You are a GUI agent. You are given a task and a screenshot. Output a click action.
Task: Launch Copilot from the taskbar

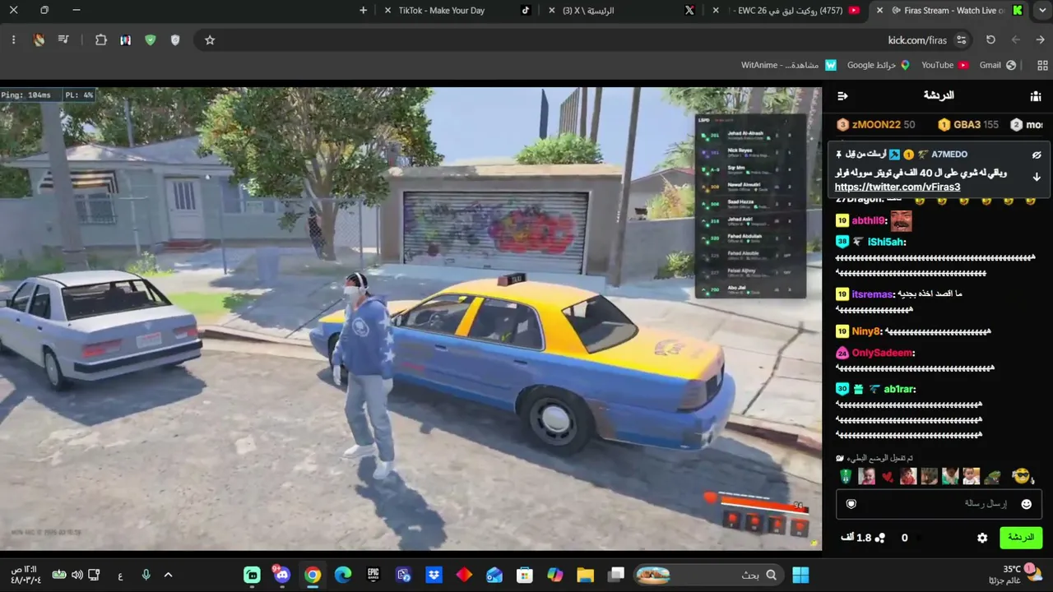pyautogui.click(x=555, y=575)
